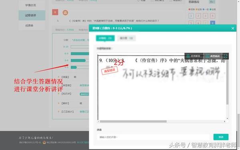Click the teal toggle beside 答题情况
Image resolution: width=240 pixels, height=150 pixels.
tap(212, 2)
